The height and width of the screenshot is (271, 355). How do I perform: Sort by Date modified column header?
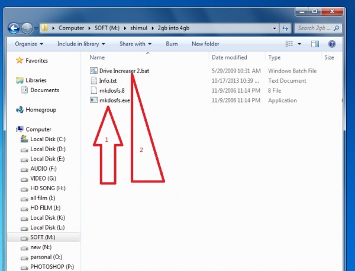[230, 57]
